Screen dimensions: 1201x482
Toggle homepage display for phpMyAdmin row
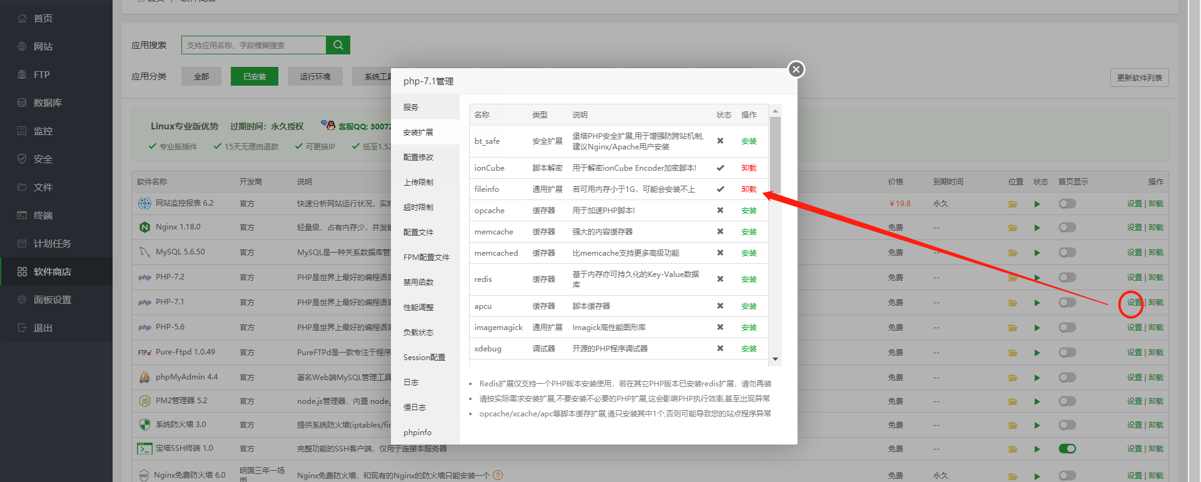pos(1067,377)
